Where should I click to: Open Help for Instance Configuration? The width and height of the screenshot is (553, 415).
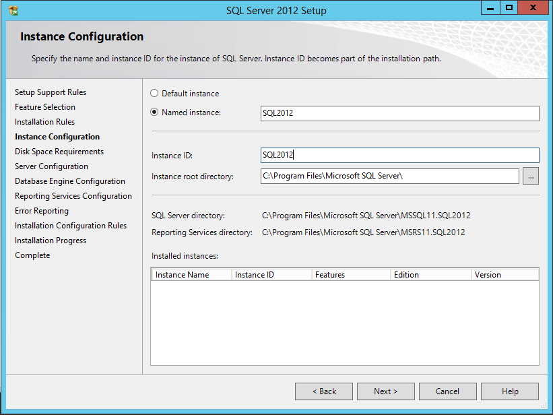pyautogui.click(x=510, y=391)
